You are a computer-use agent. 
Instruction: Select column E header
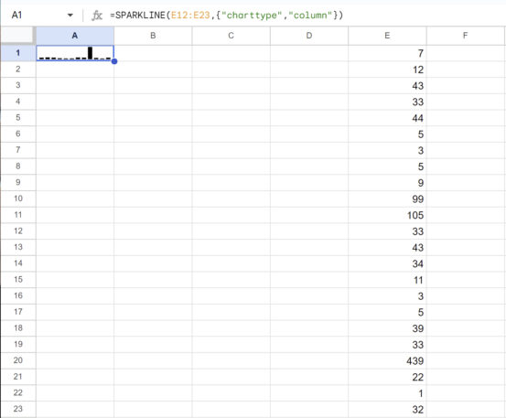[387, 36]
